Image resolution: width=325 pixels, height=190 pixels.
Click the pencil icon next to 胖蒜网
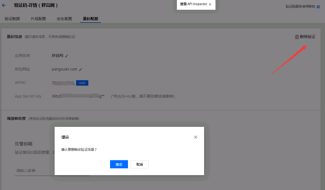coord(67,56)
